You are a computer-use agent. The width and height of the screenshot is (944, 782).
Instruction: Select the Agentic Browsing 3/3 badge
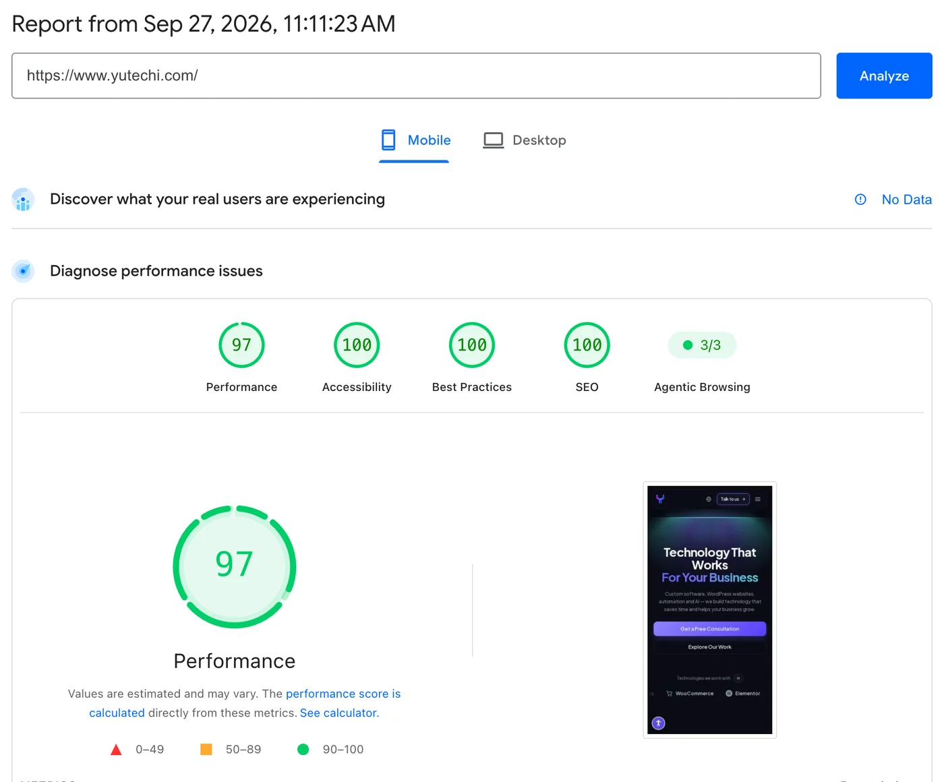click(x=702, y=345)
